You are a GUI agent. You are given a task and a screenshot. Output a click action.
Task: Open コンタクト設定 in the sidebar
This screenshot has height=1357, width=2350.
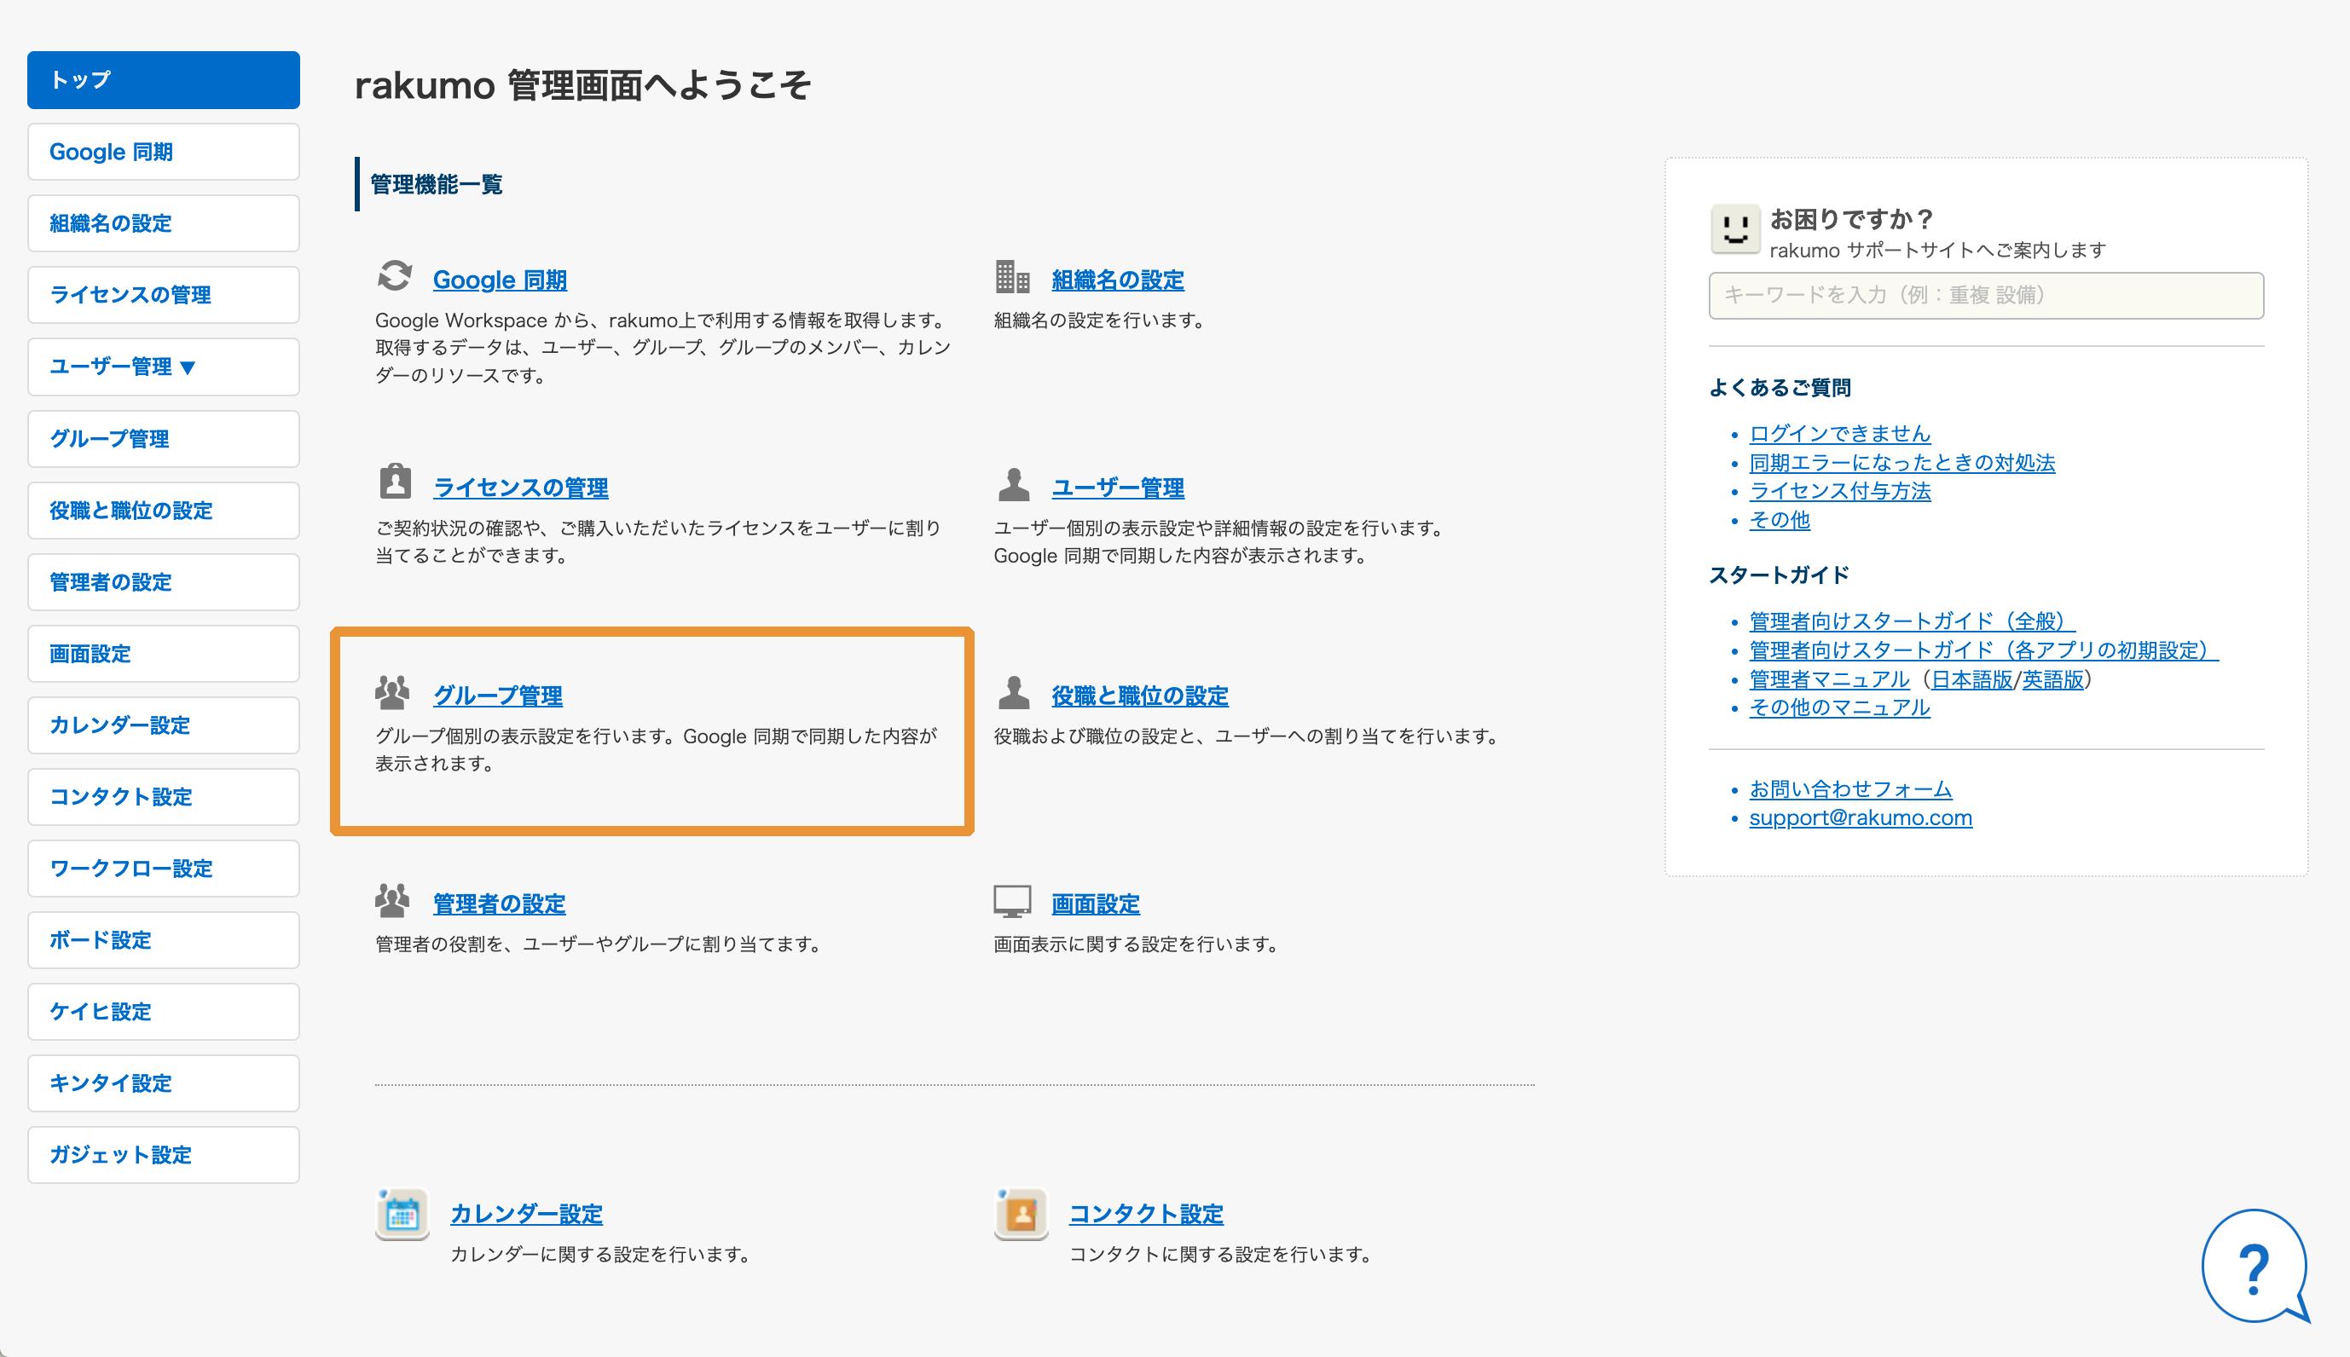[x=163, y=797]
